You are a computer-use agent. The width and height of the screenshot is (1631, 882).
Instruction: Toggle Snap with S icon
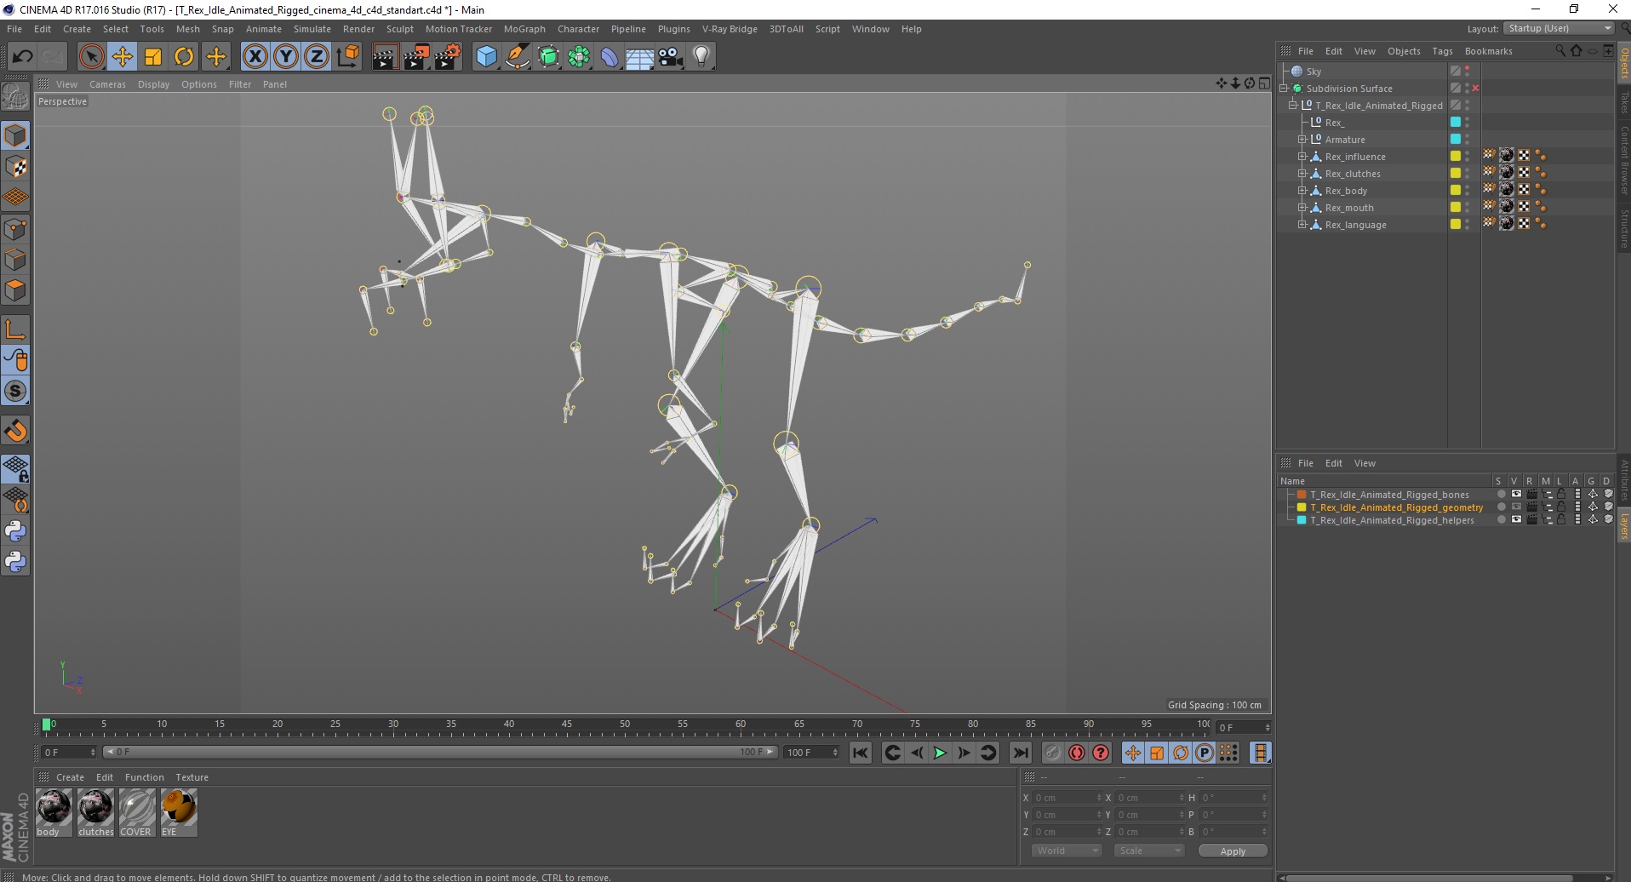click(x=15, y=391)
